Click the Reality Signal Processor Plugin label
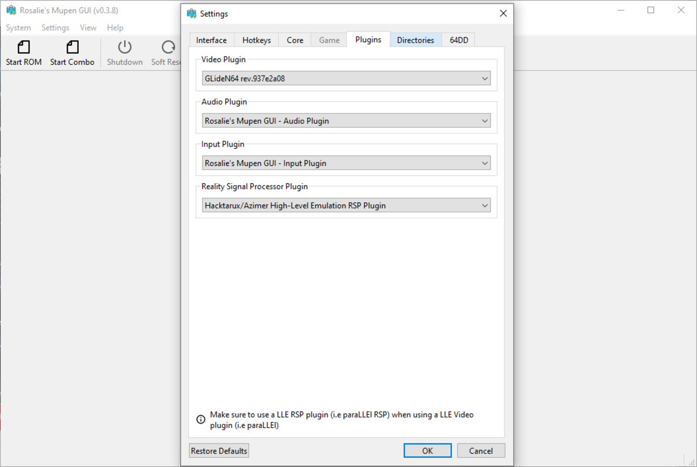This screenshot has width=697, height=467. pyautogui.click(x=255, y=186)
